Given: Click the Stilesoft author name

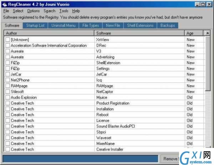Looking at the screenshot, I should pyautogui.click(x=17, y=92).
